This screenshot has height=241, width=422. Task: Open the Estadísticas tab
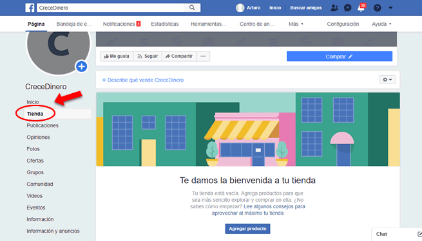click(165, 24)
